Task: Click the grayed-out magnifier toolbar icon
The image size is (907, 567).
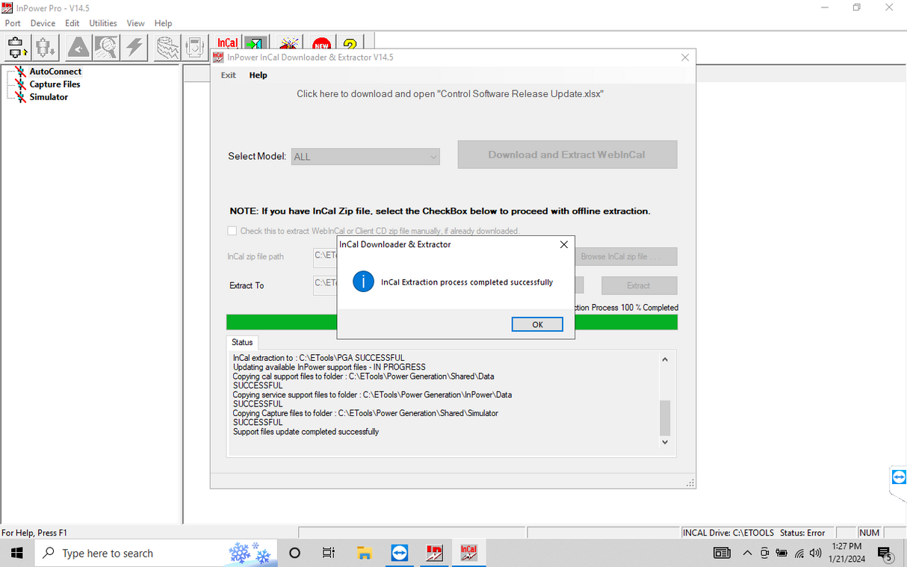Action: (x=106, y=47)
